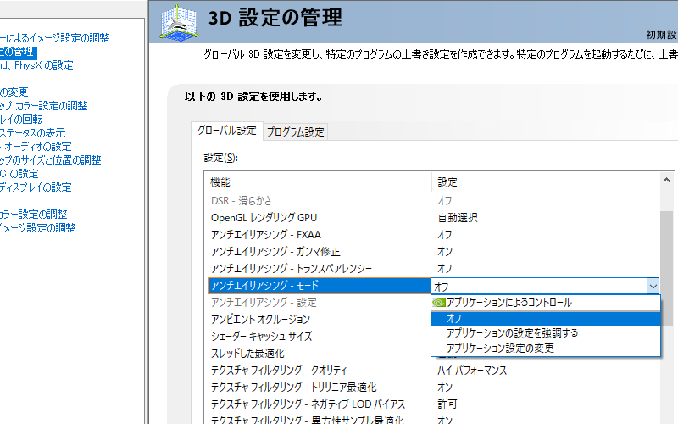Switch to the グローバル設定 tab
Image resolution: width=678 pixels, height=424 pixels.
[227, 131]
